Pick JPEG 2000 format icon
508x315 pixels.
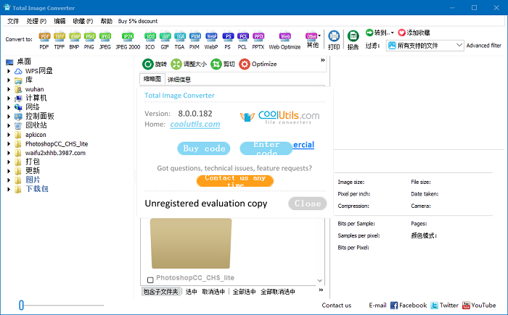pos(128,36)
